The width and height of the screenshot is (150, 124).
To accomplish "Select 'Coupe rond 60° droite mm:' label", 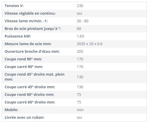I will [29, 95].
